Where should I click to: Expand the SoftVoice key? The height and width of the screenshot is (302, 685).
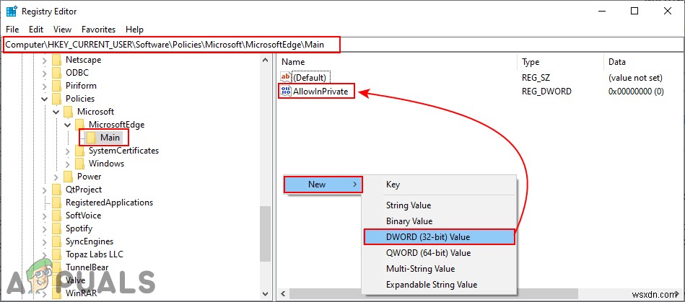[44, 216]
